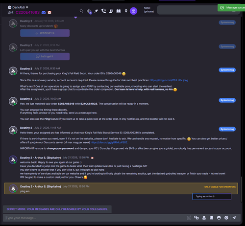
Task: Click the location pin icon in header
Action: click(x=126, y=11)
